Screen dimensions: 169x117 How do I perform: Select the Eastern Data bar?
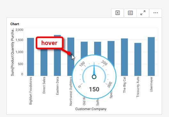57,62
